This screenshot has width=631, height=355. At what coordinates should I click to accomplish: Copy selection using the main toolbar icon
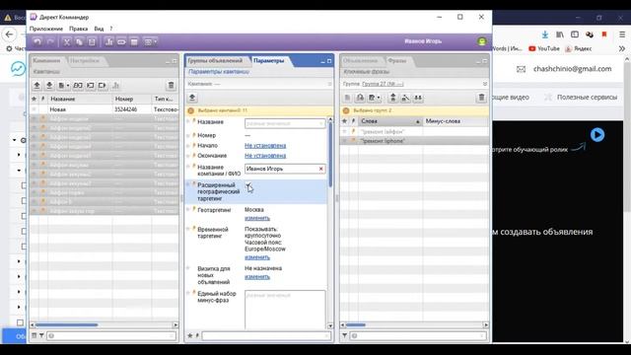(x=79, y=41)
